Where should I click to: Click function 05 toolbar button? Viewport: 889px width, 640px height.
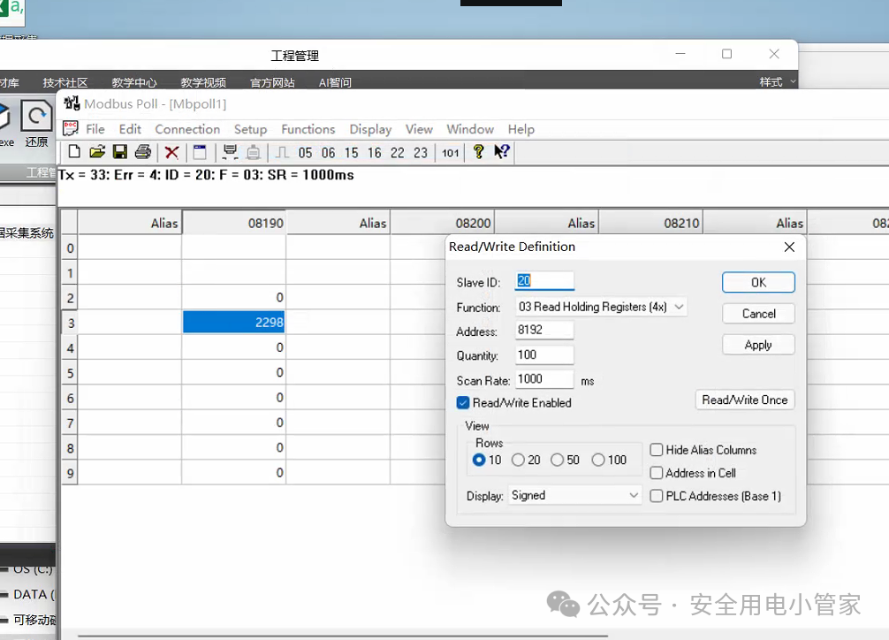tap(305, 153)
